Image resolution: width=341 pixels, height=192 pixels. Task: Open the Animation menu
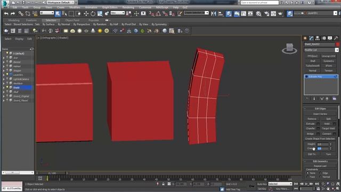91,7
